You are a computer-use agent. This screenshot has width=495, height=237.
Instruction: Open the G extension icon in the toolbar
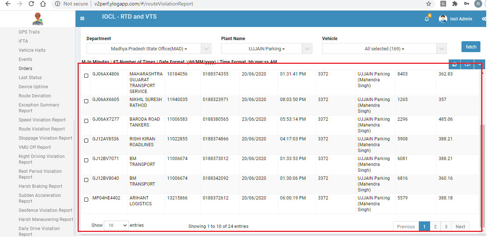pyautogui.click(x=443, y=4)
